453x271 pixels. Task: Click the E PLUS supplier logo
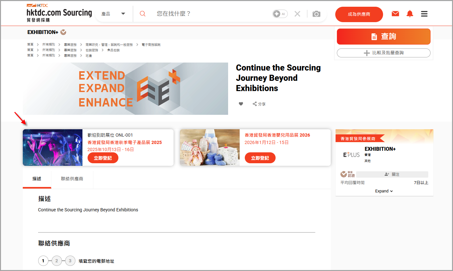(351, 155)
